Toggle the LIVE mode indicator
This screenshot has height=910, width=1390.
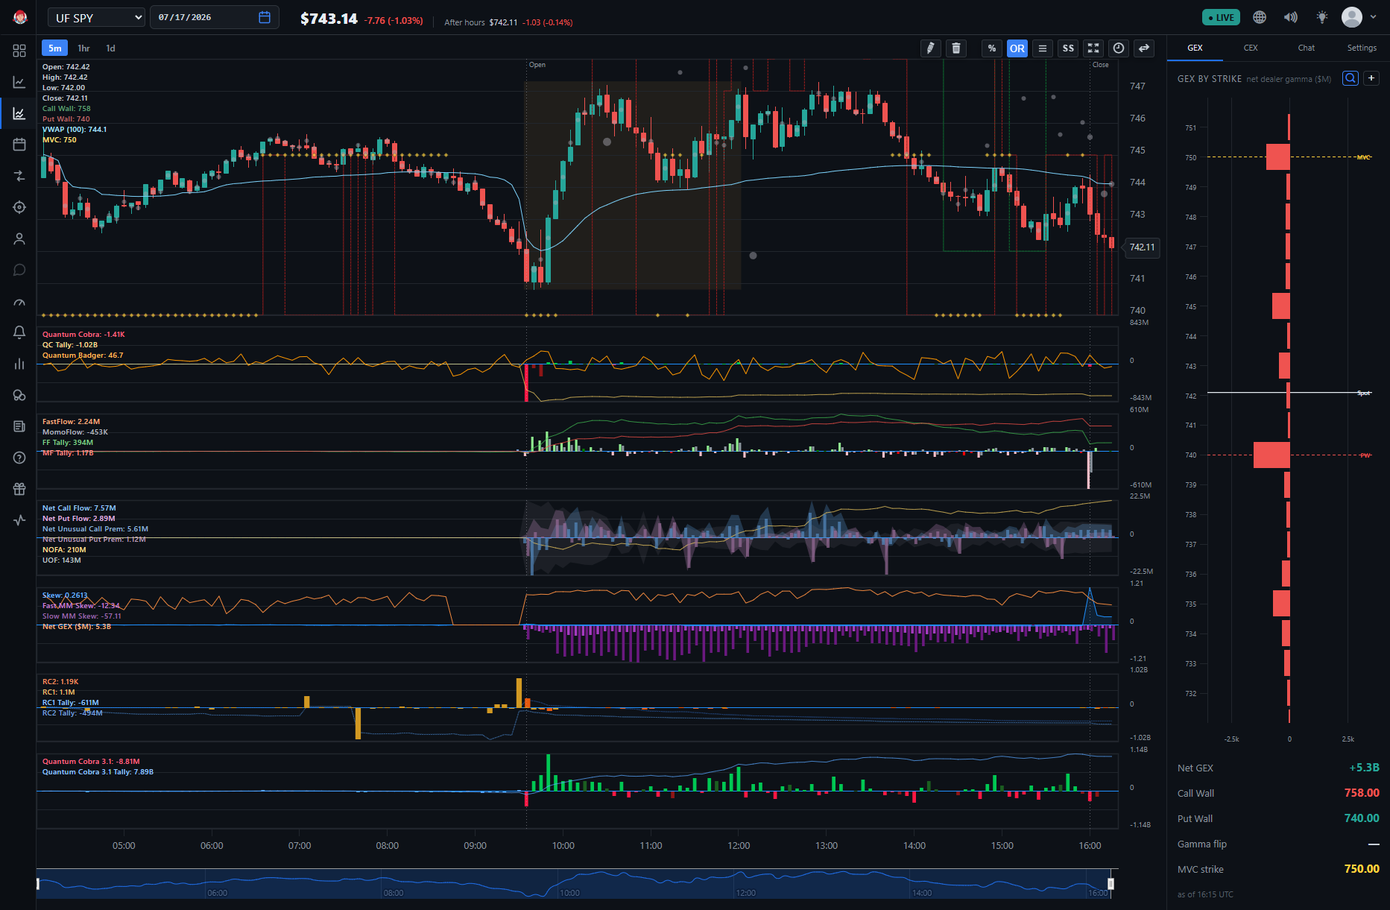[x=1221, y=17]
